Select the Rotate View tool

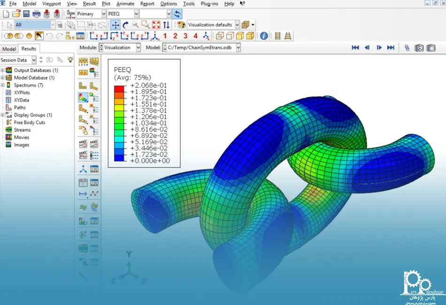(x=125, y=25)
